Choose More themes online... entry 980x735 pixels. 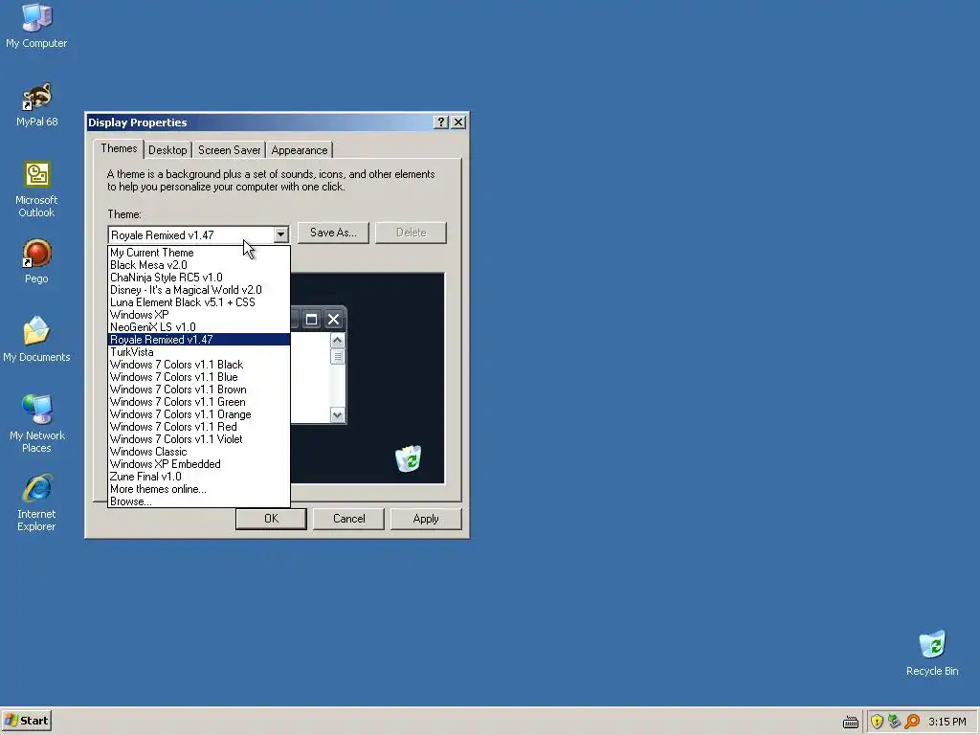pyautogui.click(x=199, y=489)
